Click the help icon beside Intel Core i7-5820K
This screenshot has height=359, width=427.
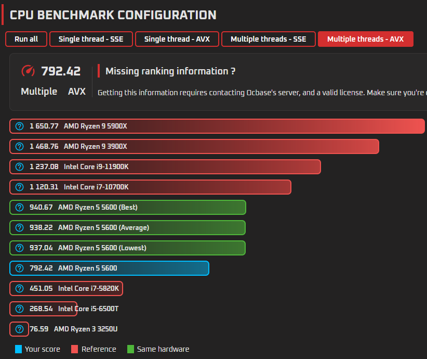(19, 288)
